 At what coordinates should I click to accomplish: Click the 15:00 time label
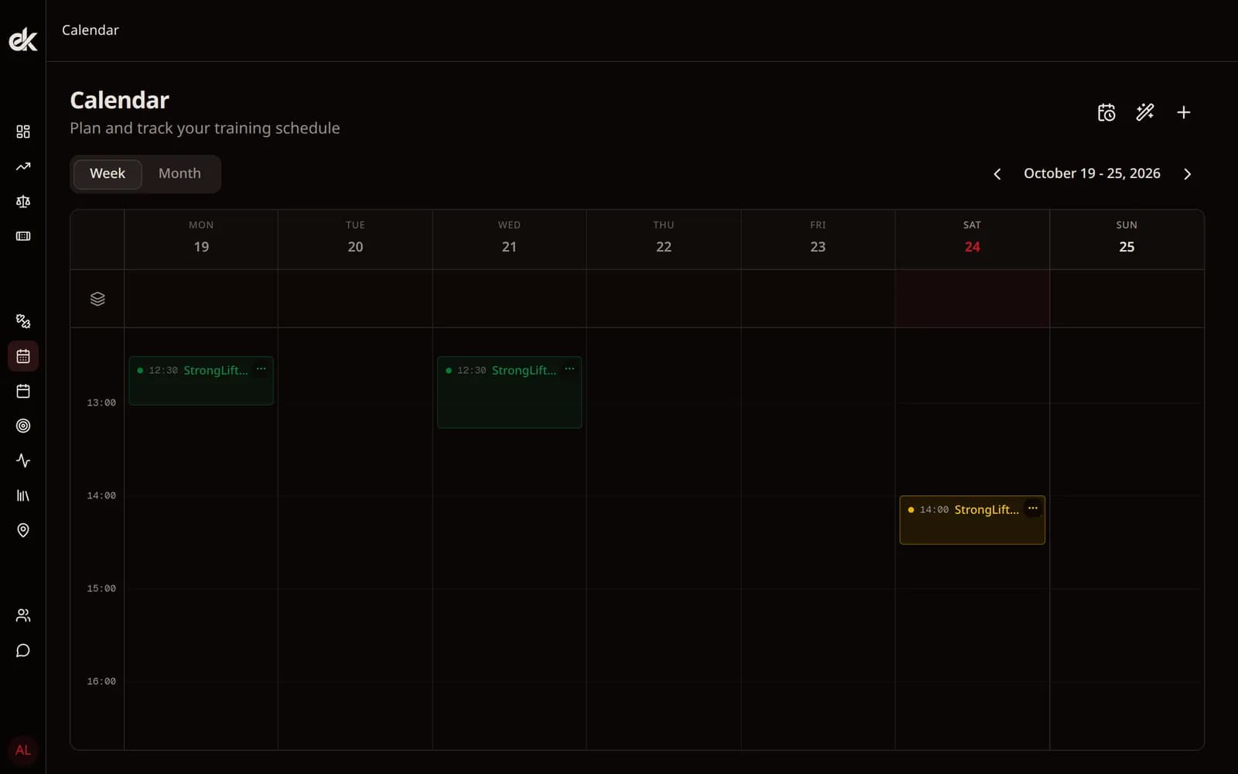[101, 588]
